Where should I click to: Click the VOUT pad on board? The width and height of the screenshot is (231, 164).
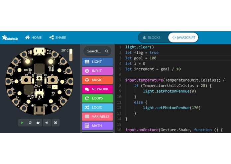pos(55,109)
